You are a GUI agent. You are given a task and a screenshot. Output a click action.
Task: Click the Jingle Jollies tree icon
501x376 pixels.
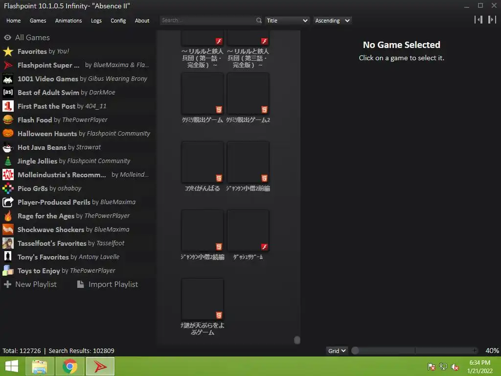coord(8,161)
